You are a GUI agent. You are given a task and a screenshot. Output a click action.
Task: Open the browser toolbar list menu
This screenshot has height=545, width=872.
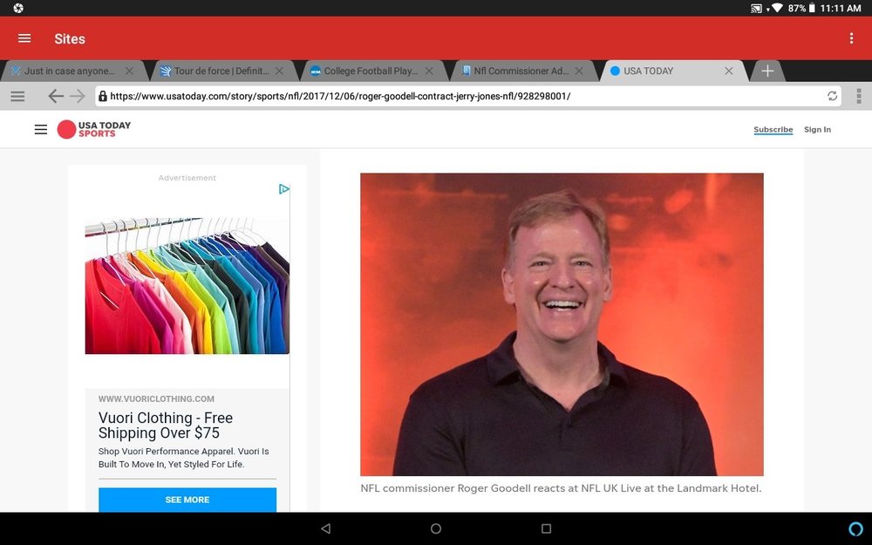[17, 96]
